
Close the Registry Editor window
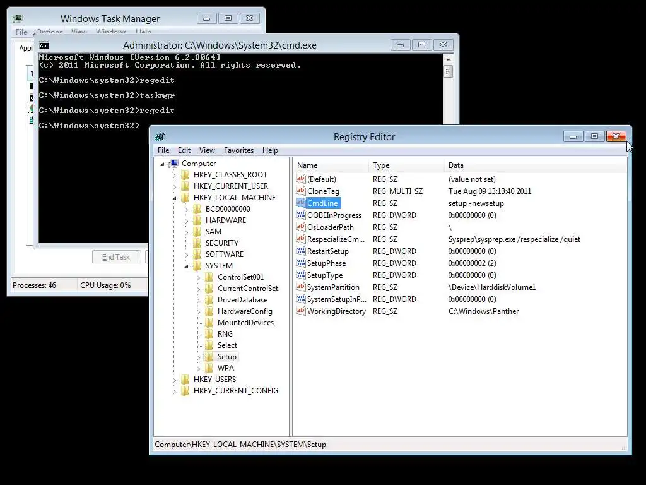click(616, 136)
